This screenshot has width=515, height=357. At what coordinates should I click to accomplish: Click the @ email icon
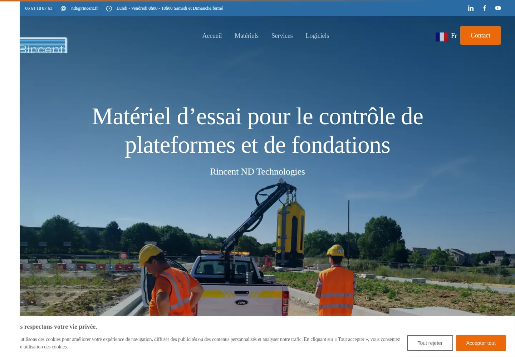[63, 8]
